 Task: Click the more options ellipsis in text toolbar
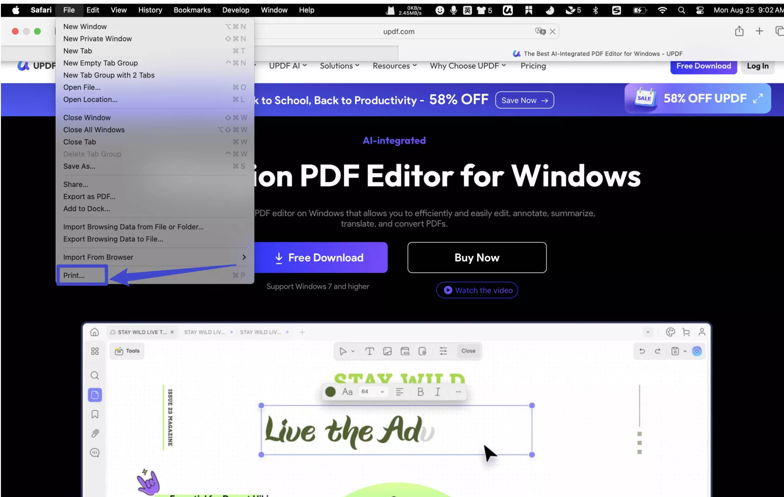pyautogui.click(x=458, y=392)
